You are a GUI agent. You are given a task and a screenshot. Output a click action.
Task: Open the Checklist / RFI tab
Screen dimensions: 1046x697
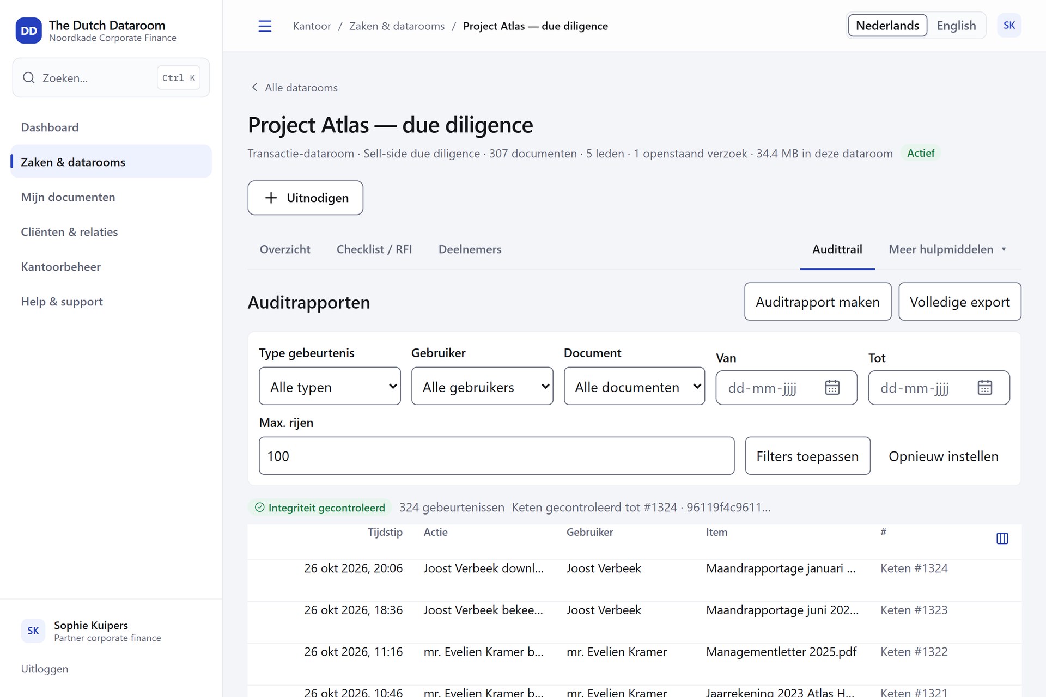(374, 249)
